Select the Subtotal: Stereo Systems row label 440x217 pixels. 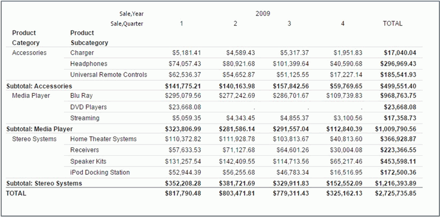(x=44, y=183)
